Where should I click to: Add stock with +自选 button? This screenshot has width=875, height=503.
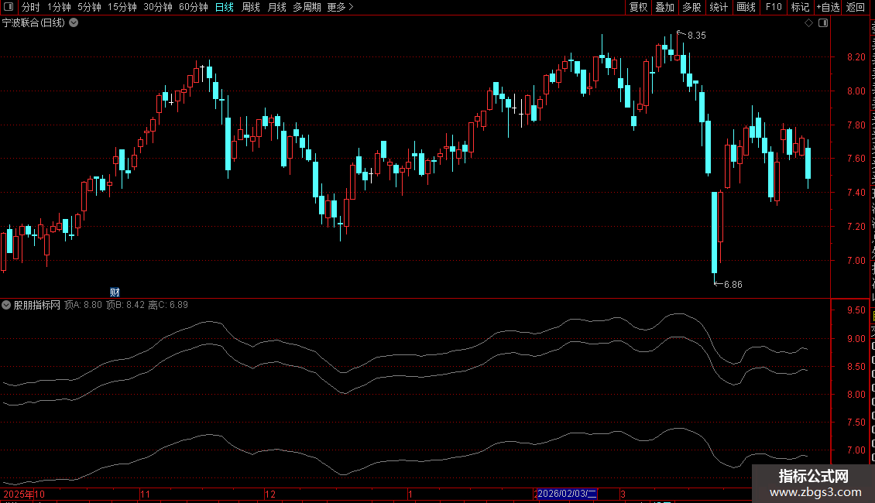pyautogui.click(x=828, y=7)
